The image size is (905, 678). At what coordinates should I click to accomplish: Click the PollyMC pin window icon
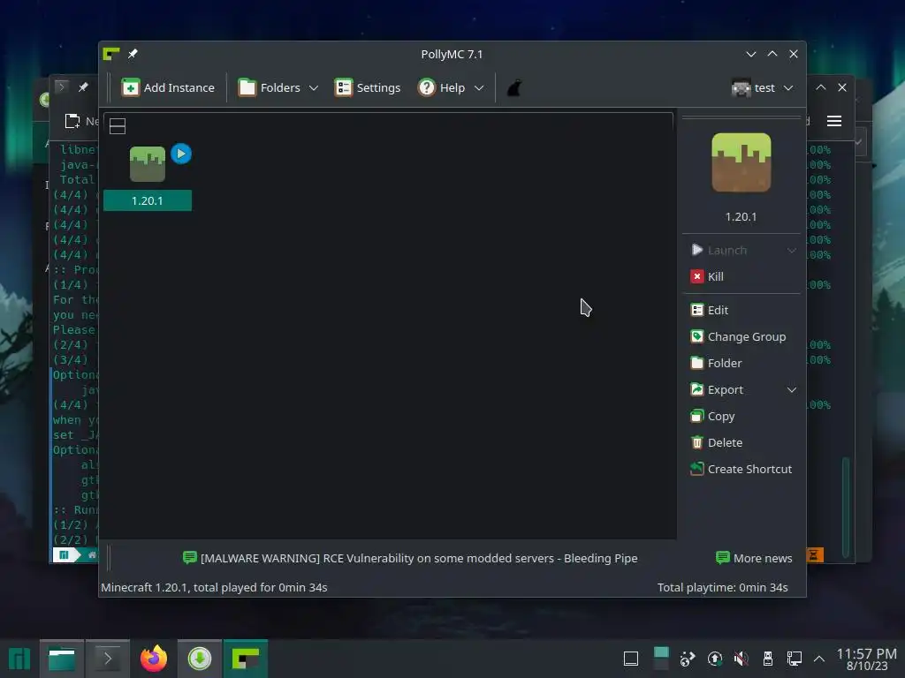click(133, 54)
